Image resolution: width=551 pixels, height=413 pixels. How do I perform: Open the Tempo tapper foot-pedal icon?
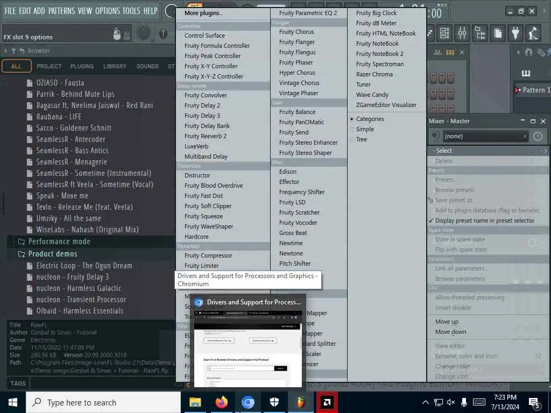click(x=533, y=33)
